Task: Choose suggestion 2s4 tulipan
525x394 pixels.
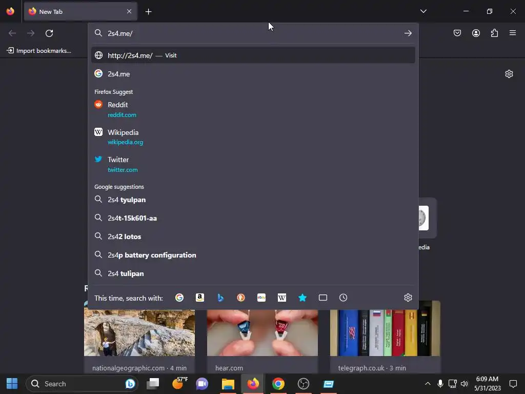Action: tap(253, 273)
